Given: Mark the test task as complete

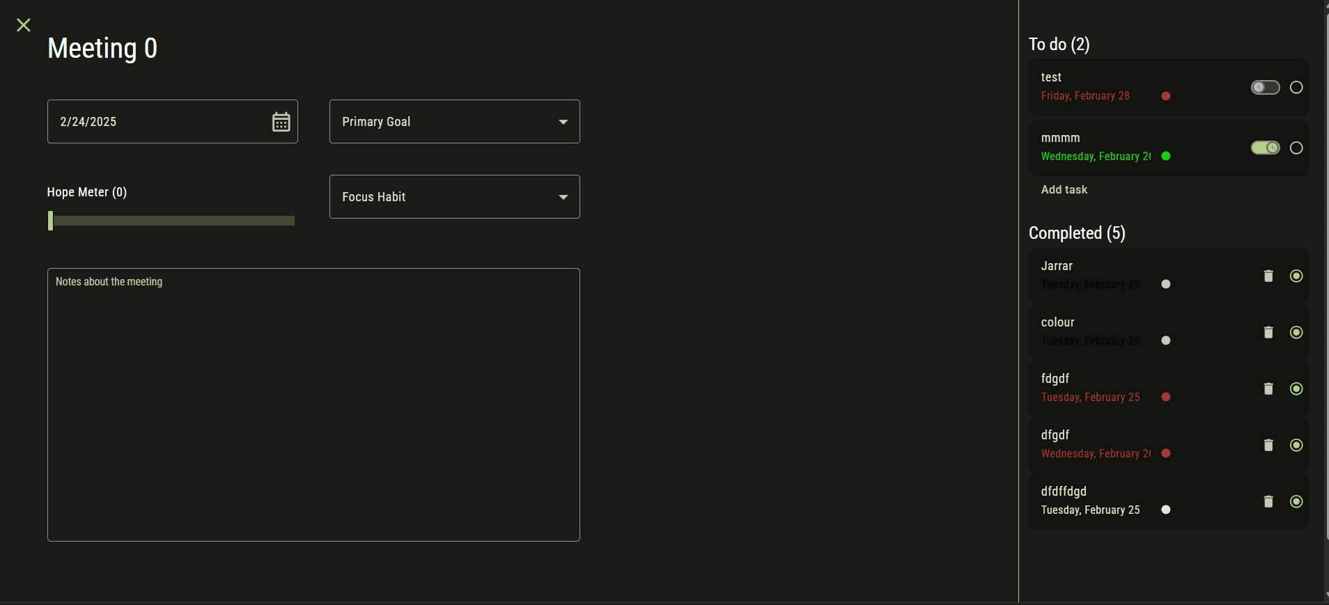Looking at the screenshot, I should coord(1296,88).
